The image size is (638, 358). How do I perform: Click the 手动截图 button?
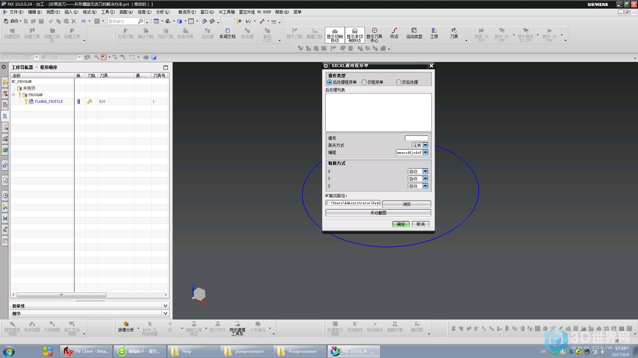click(x=378, y=213)
